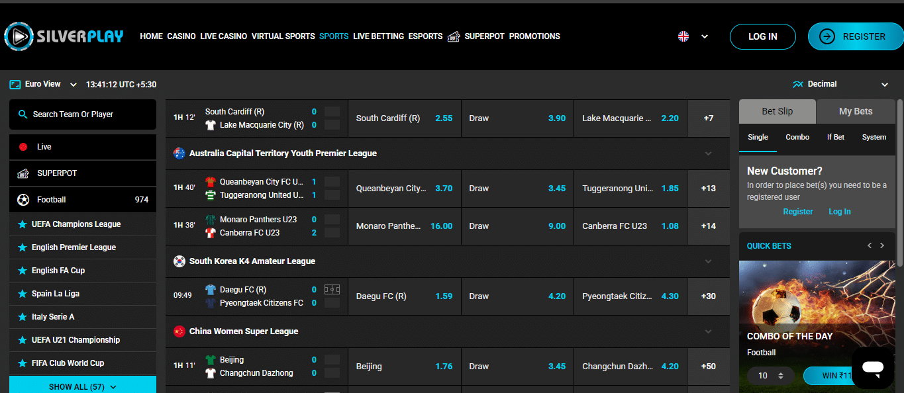Show next Quick Bets slide arrow
Image resolution: width=904 pixels, height=393 pixels.
pyautogui.click(x=882, y=245)
